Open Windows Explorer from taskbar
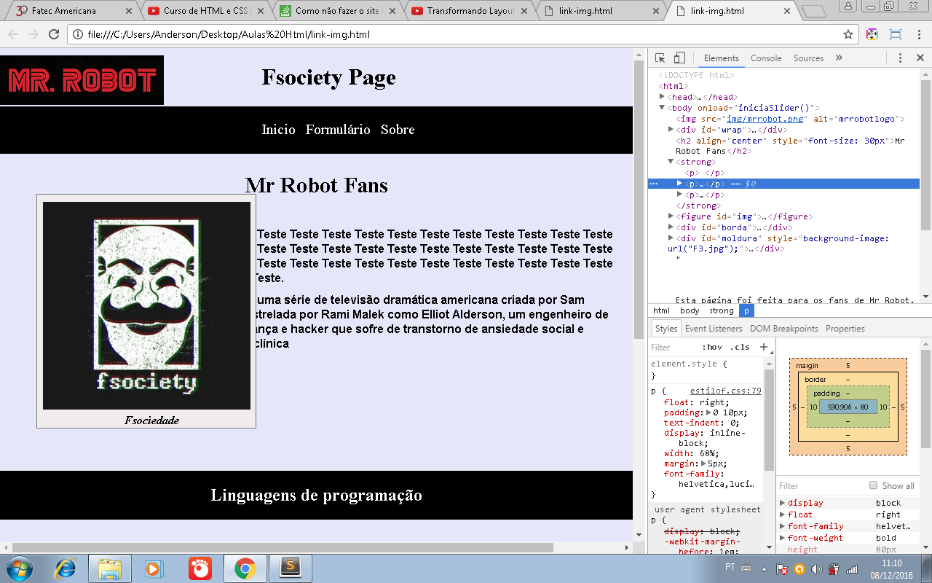 click(110, 568)
